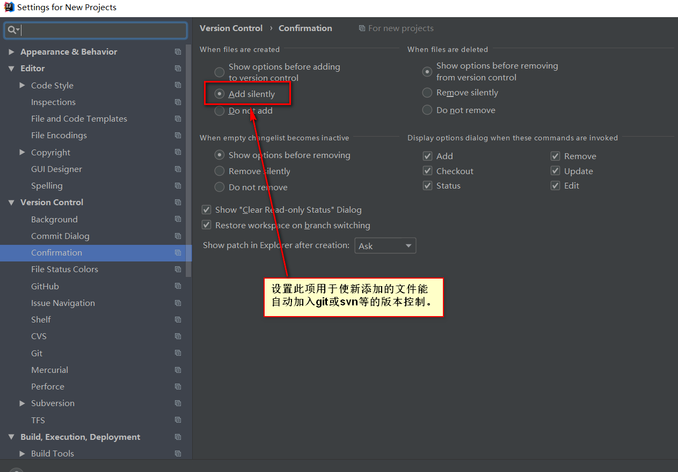Click the IntelliJ icon in title bar
Image resolution: width=678 pixels, height=472 pixels.
[9, 8]
